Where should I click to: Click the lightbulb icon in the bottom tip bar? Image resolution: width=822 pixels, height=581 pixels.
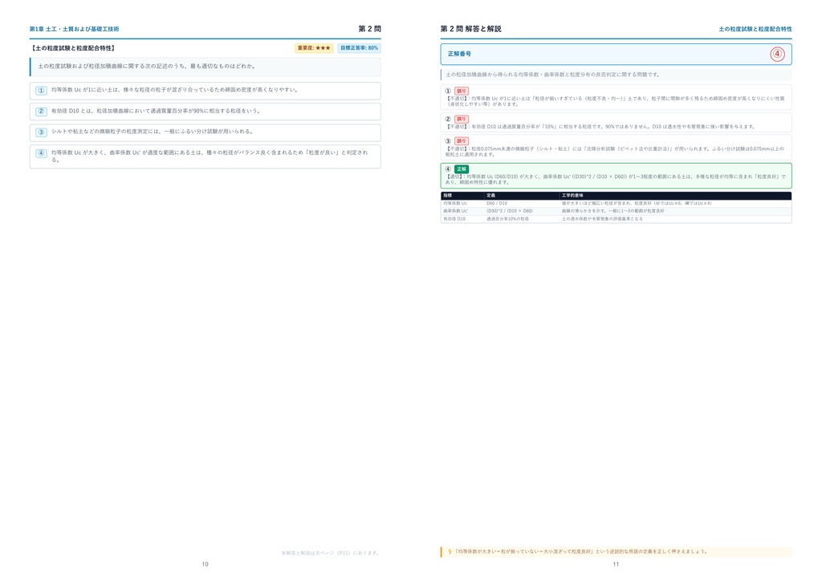coord(450,551)
